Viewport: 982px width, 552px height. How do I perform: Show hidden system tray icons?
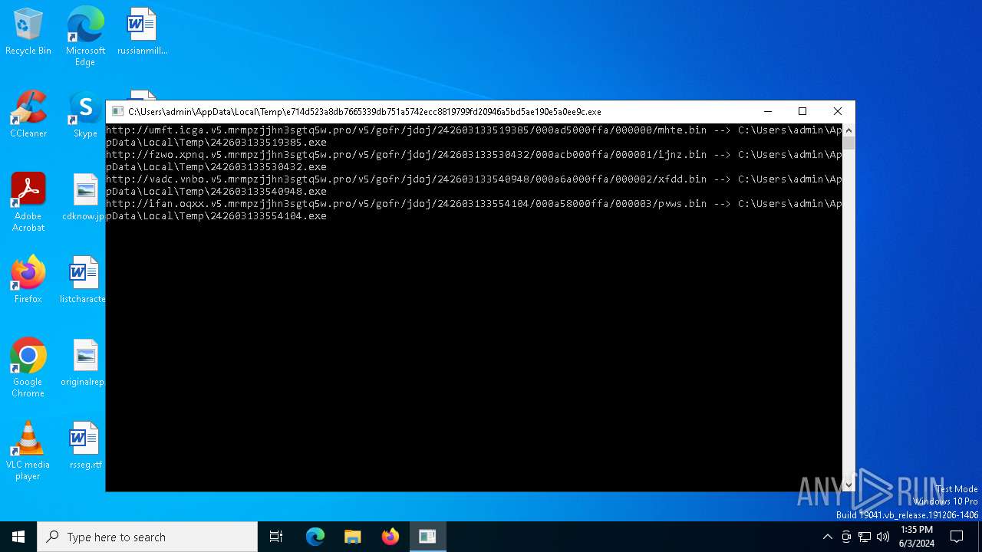[827, 537]
